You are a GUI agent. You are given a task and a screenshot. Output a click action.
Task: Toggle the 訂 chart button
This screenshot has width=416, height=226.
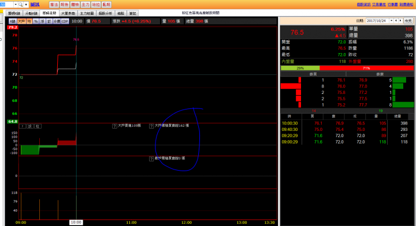point(49,21)
